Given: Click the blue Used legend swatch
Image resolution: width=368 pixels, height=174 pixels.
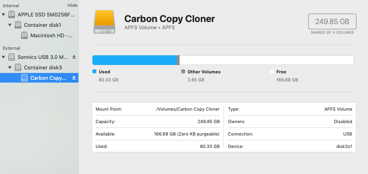Looking at the screenshot, I should 94,72.
